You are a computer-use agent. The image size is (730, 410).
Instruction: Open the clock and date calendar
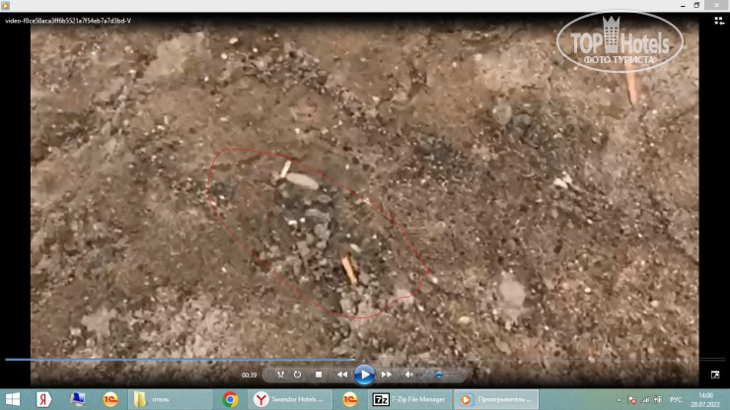(x=706, y=399)
